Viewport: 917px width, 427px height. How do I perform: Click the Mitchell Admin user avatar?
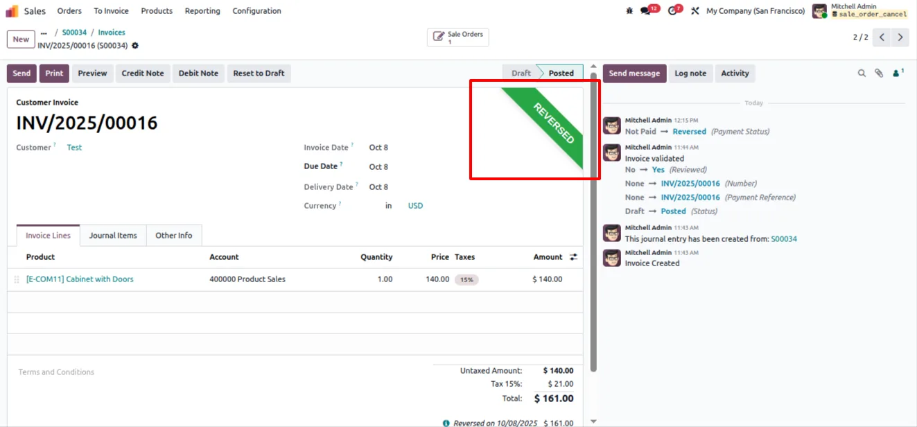pyautogui.click(x=820, y=11)
